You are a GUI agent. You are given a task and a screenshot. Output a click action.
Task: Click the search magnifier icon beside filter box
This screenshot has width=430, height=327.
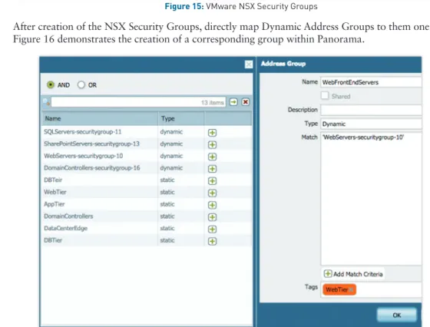[x=46, y=102]
